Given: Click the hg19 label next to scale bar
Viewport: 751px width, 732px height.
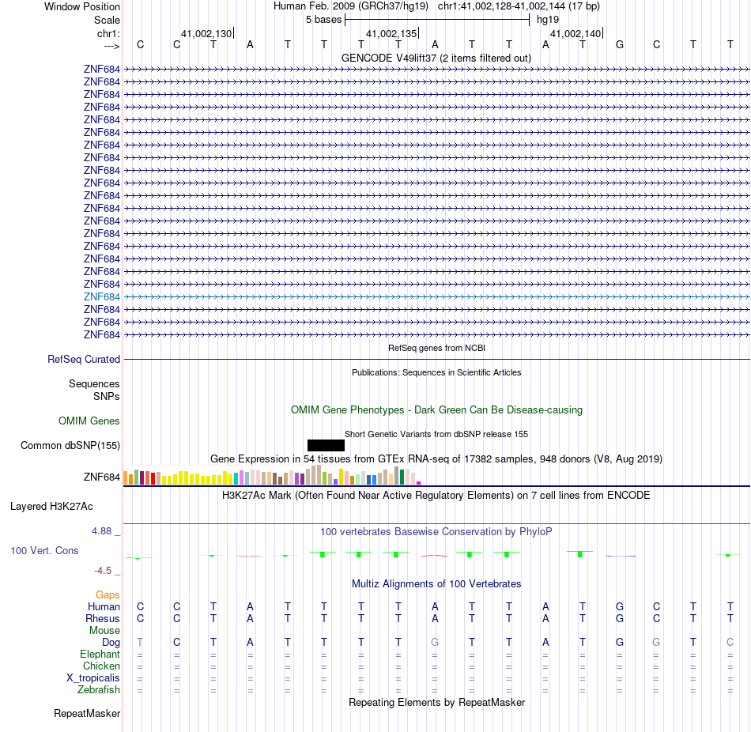Looking at the screenshot, I should [548, 20].
